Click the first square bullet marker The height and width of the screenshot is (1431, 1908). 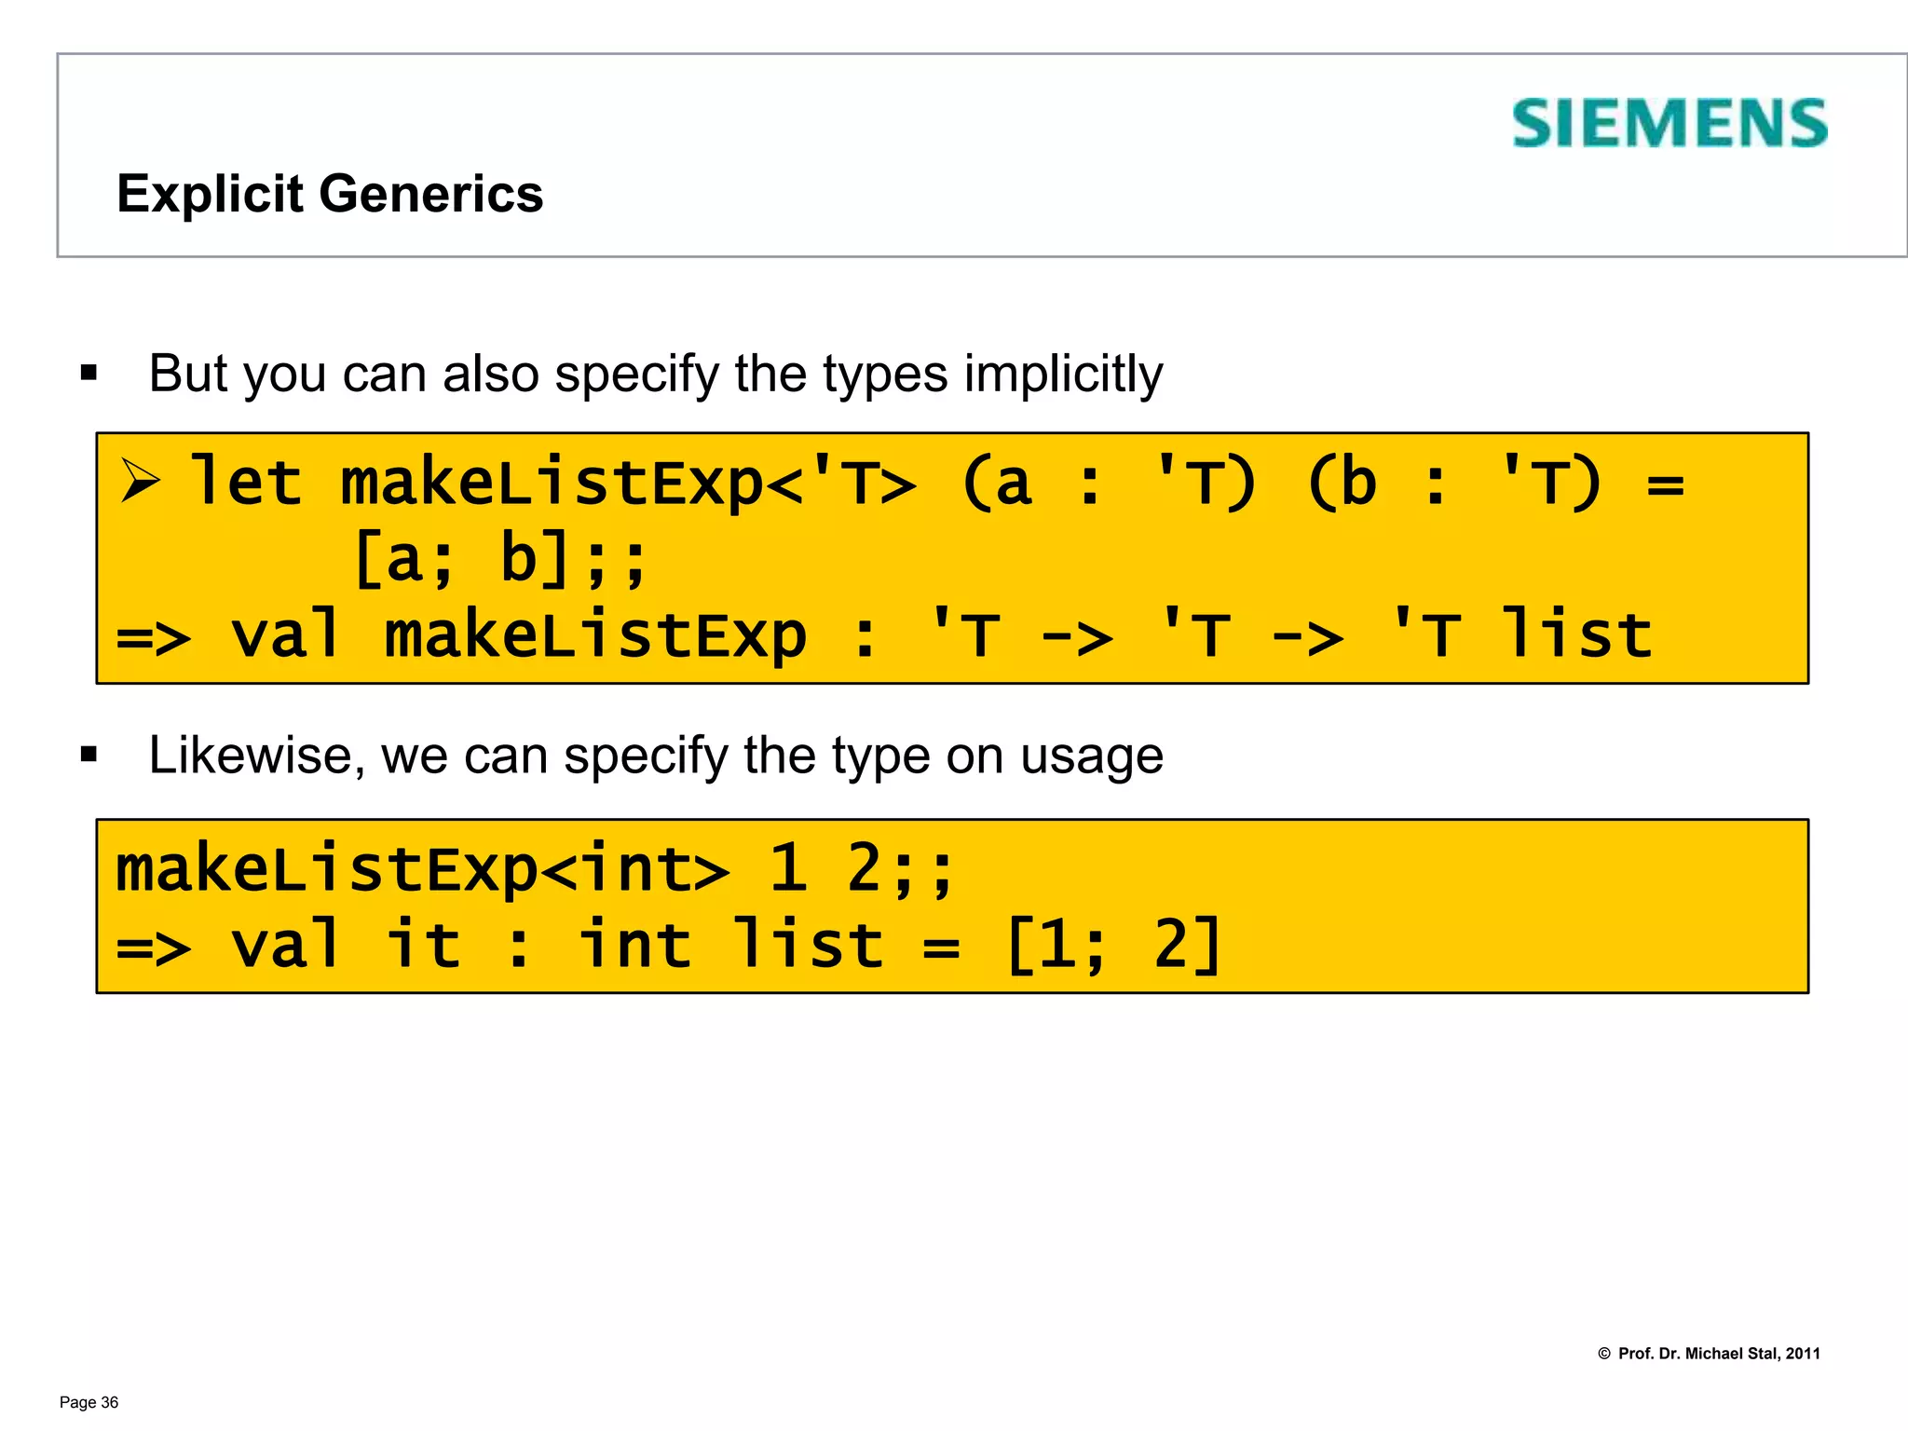(89, 374)
